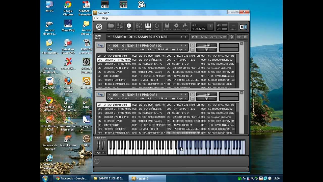Remove instrument 001 PIANO M1 with its X
The width and height of the screenshot is (323, 182).
point(242,93)
